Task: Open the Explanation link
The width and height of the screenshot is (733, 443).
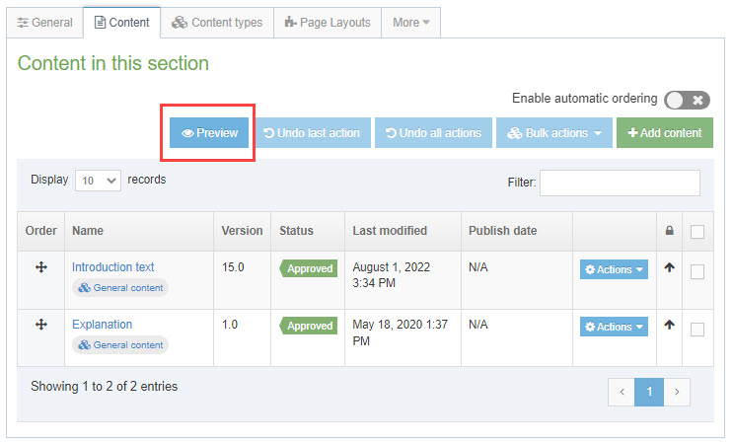Action: (102, 325)
